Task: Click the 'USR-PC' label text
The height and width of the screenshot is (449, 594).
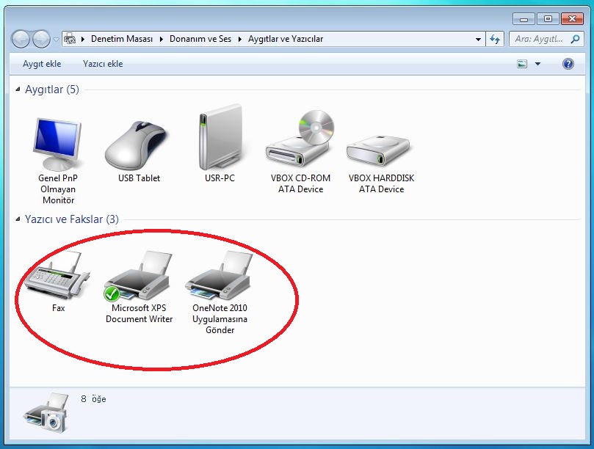Action: click(220, 178)
